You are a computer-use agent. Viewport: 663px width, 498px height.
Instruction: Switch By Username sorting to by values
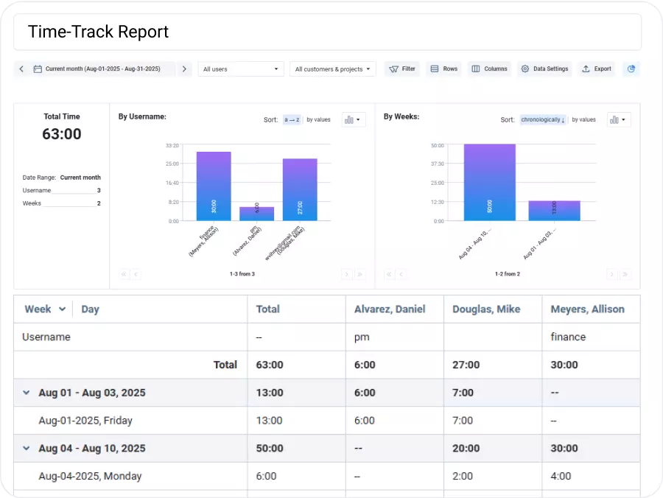pyautogui.click(x=318, y=119)
